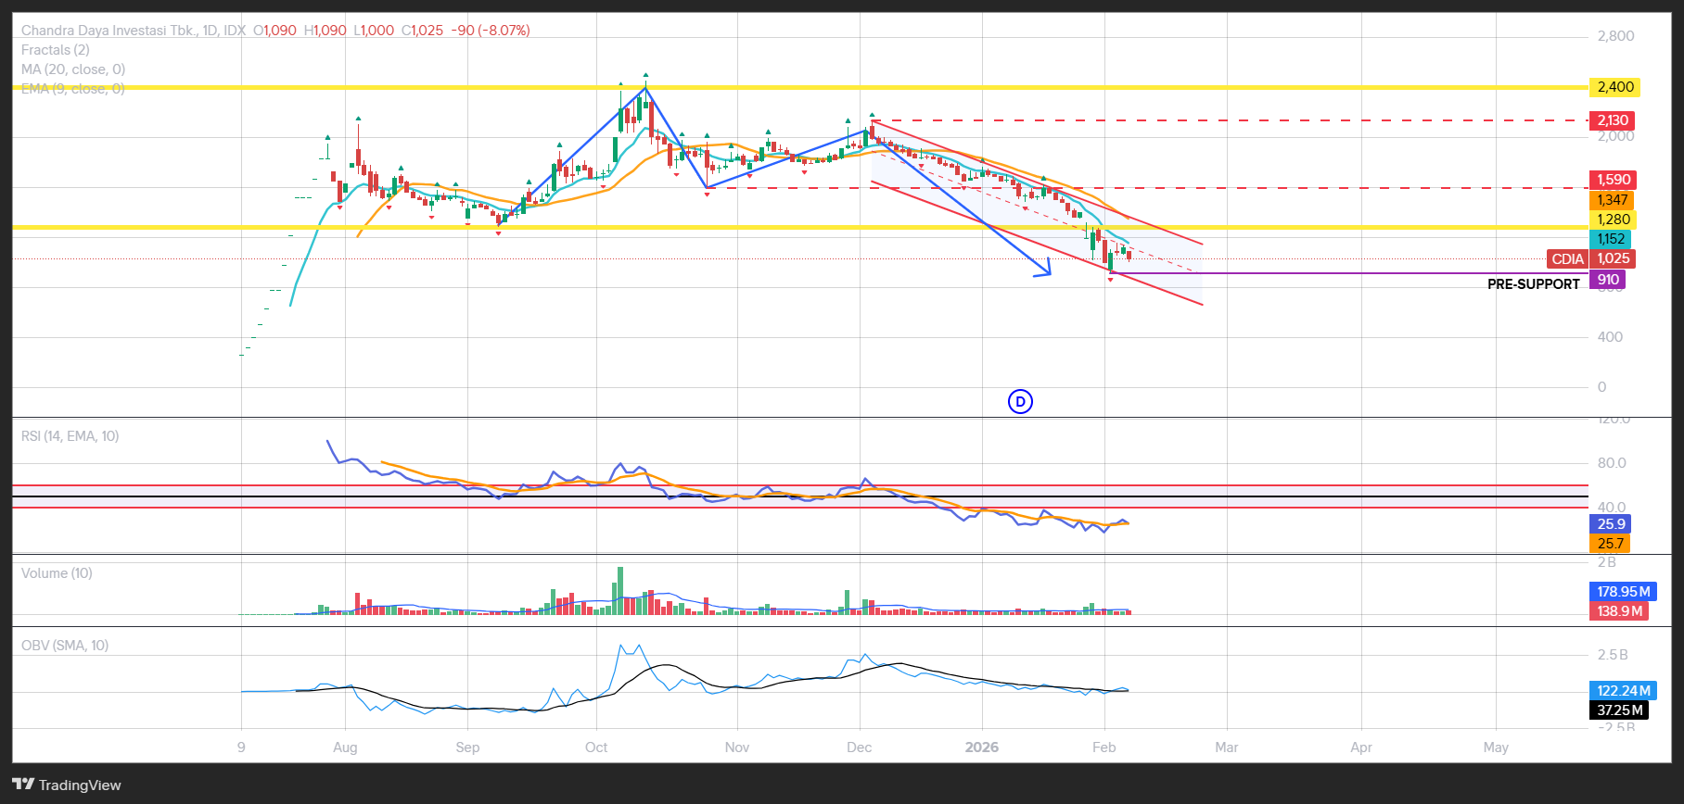1684x804 pixels.
Task: Click the blue D dividend marker
Action: pos(1020,401)
